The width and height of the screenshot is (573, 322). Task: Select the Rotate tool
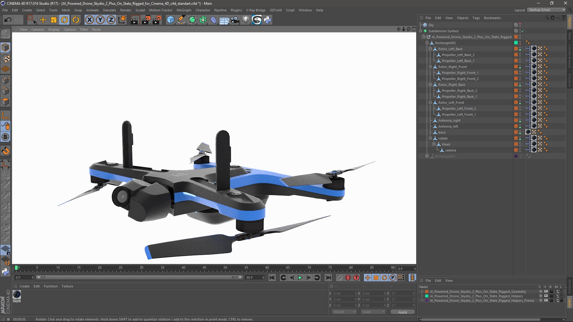click(x=64, y=20)
